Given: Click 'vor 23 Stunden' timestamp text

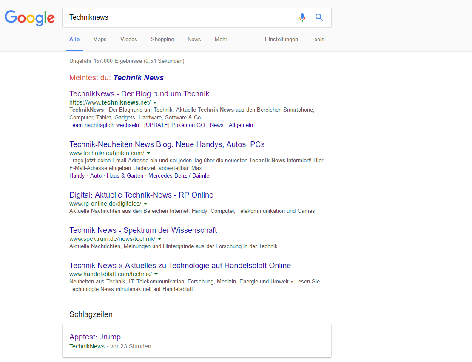Looking at the screenshot, I should point(131,346).
